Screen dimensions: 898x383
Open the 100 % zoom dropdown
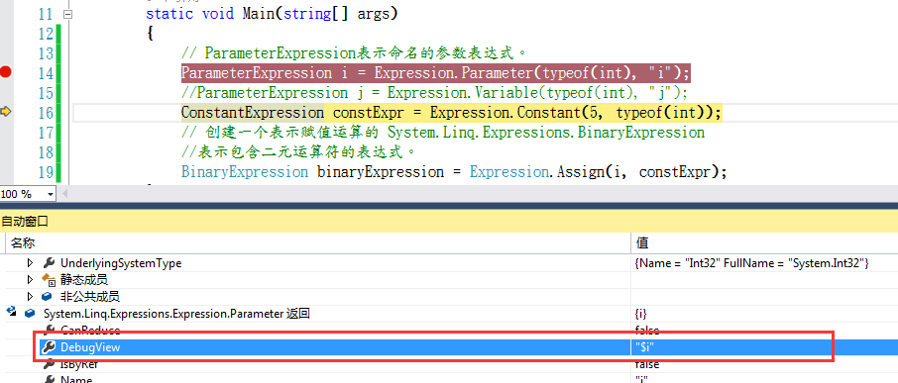50,194
